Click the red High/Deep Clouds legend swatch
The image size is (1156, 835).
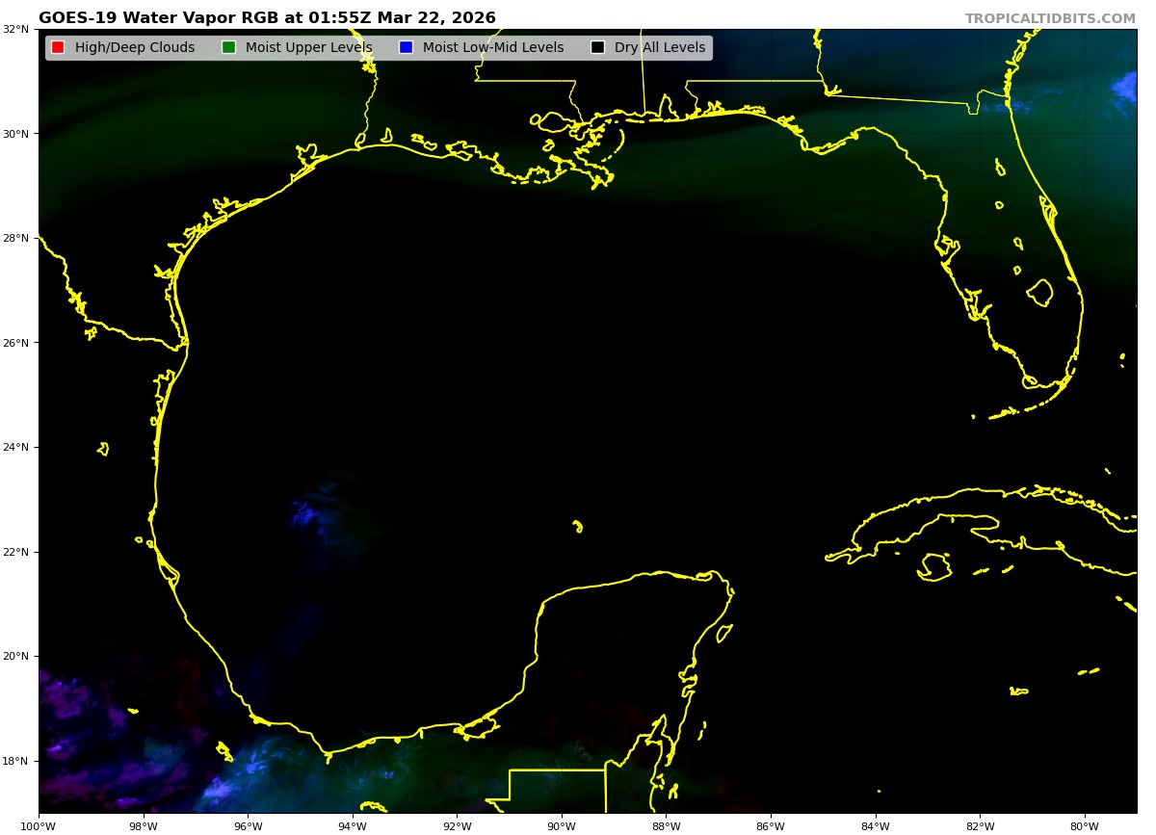[x=58, y=48]
